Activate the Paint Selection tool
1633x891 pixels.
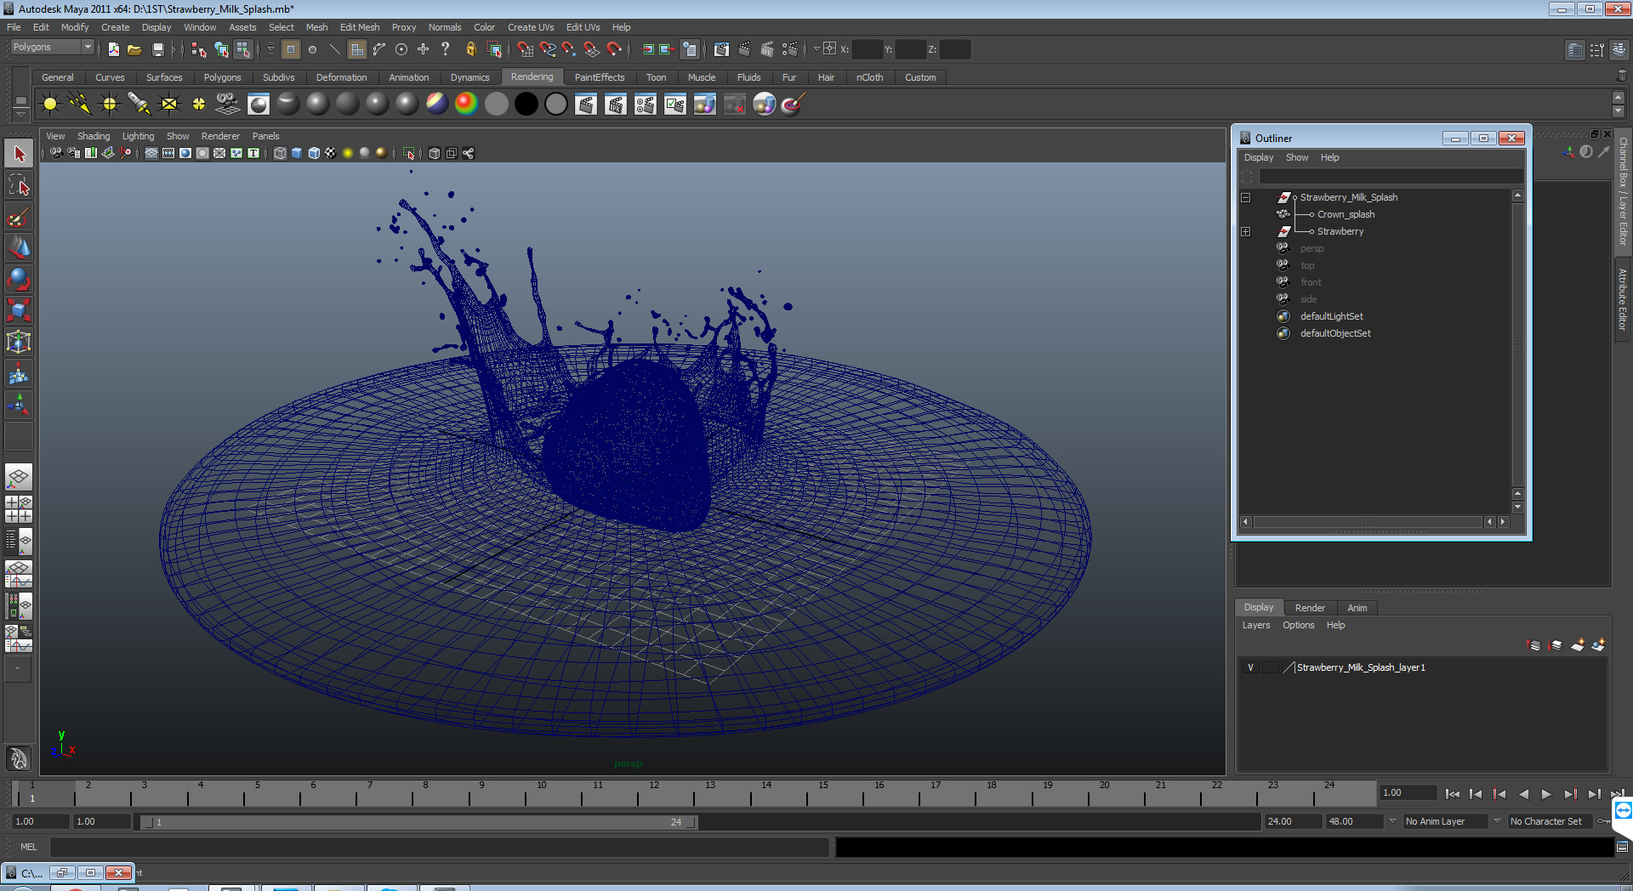click(x=19, y=217)
